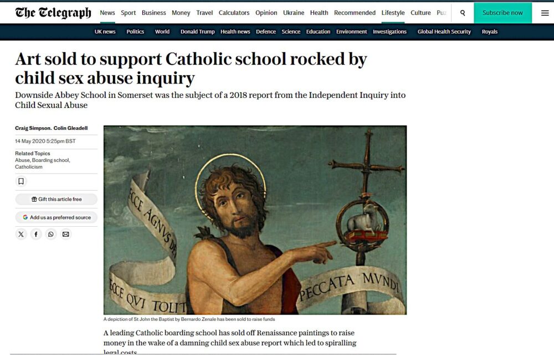
Task: Share article via WhatsApp icon
Action: point(51,234)
